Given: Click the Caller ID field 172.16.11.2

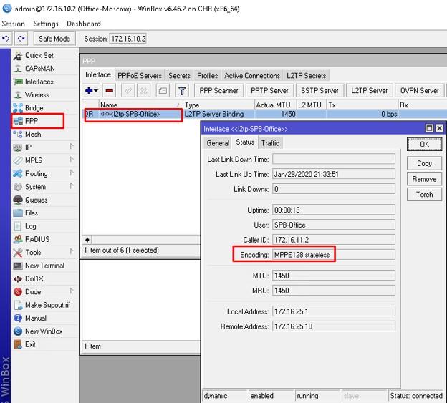Looking at the screenshot, I should [x=334, y=240].
